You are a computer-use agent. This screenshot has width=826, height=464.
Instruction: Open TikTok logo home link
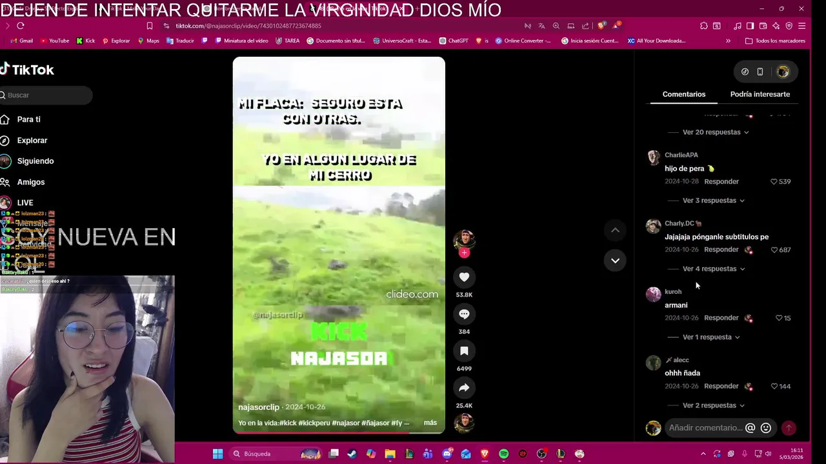point(27,70)
